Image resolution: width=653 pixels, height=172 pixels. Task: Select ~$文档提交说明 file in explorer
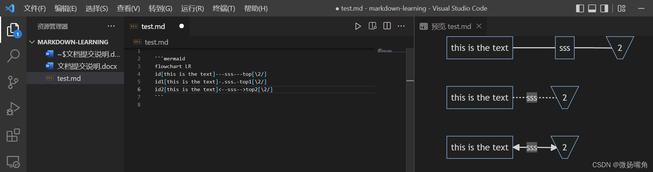(x=75, y=54)
